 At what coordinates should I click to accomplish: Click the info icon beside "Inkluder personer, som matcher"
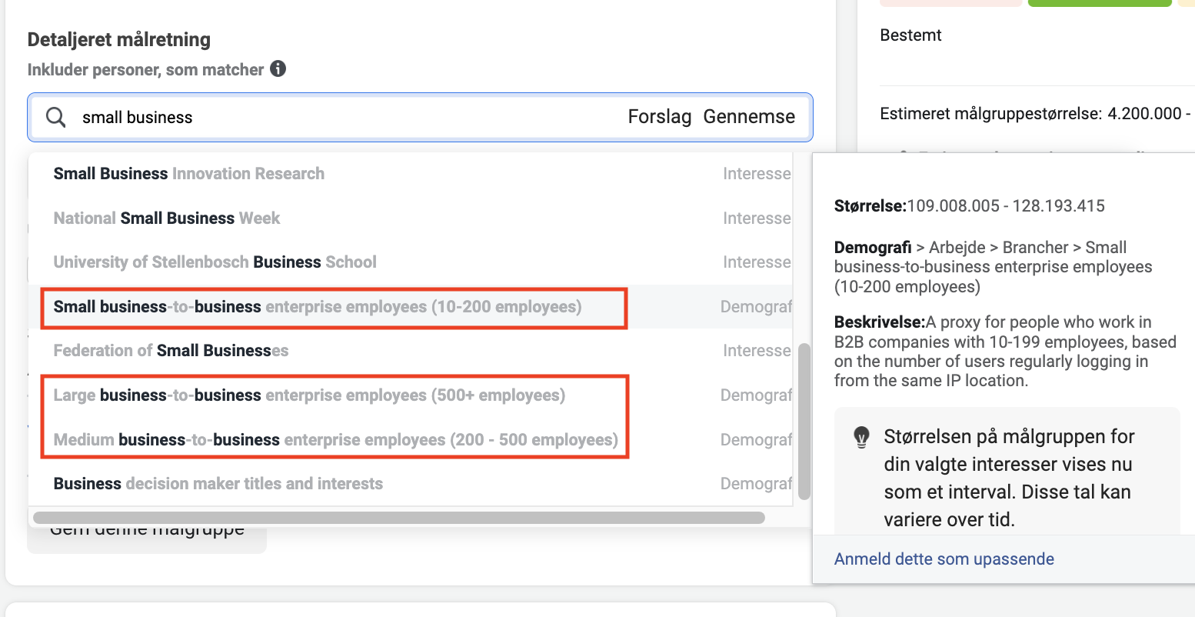click(x=278, y=68)
